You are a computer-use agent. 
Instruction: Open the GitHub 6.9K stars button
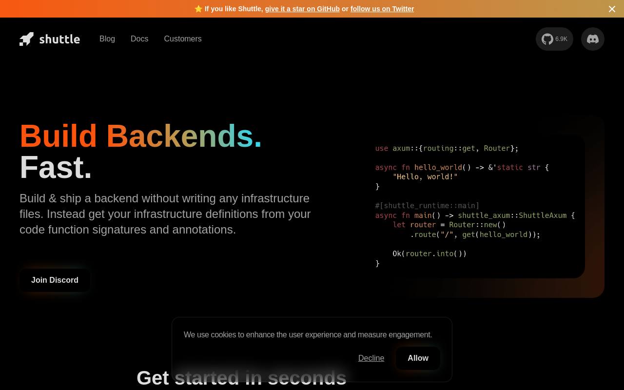[554, 39]
